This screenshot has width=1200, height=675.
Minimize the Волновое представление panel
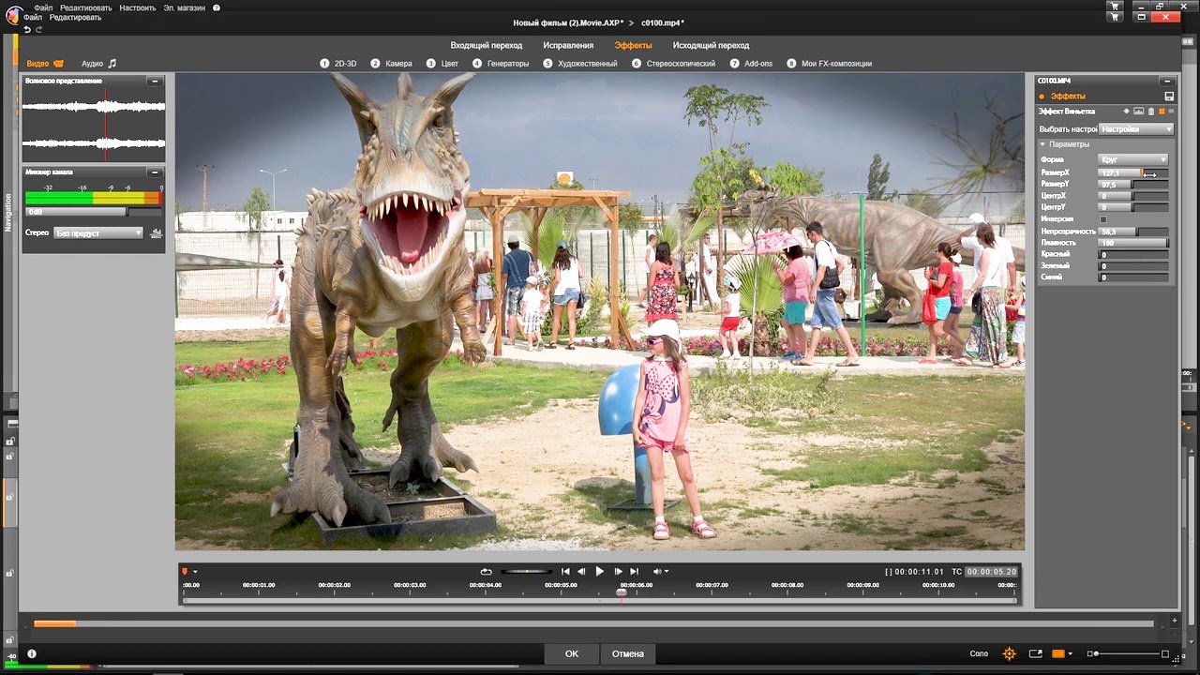click(x=155, y=82)
